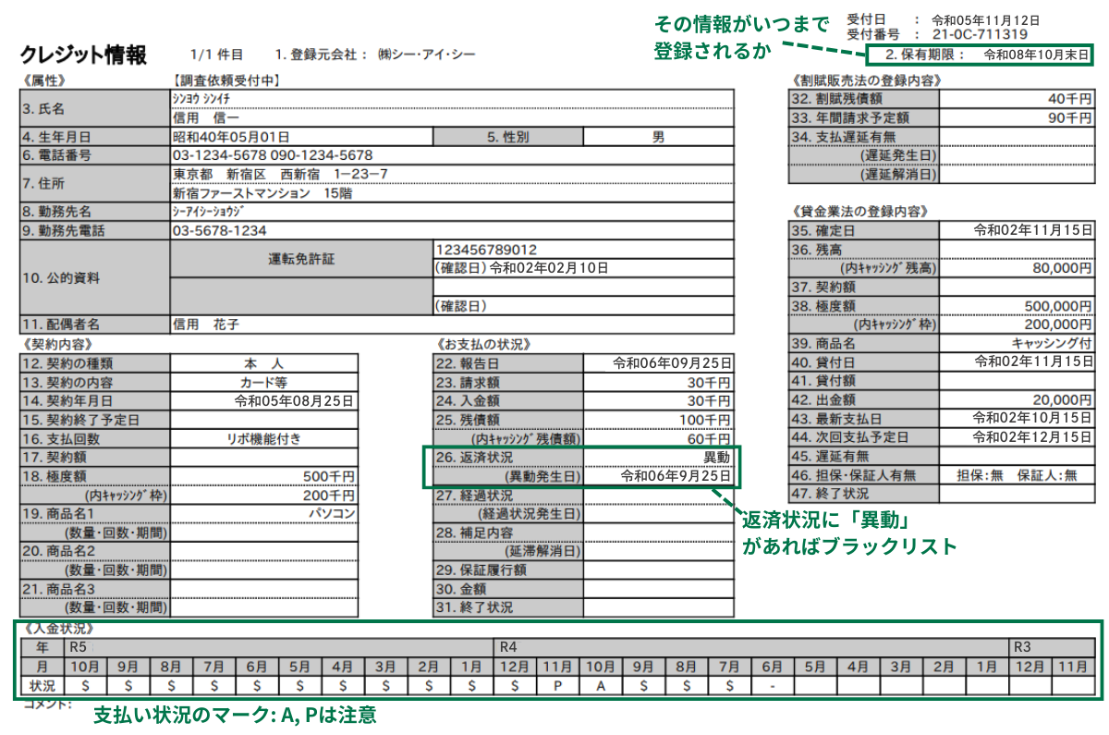The height and width of the screenshot is (735, 1109).
Task: Click '担保:無 保証人:無' value
Action: click(1018, 475)
